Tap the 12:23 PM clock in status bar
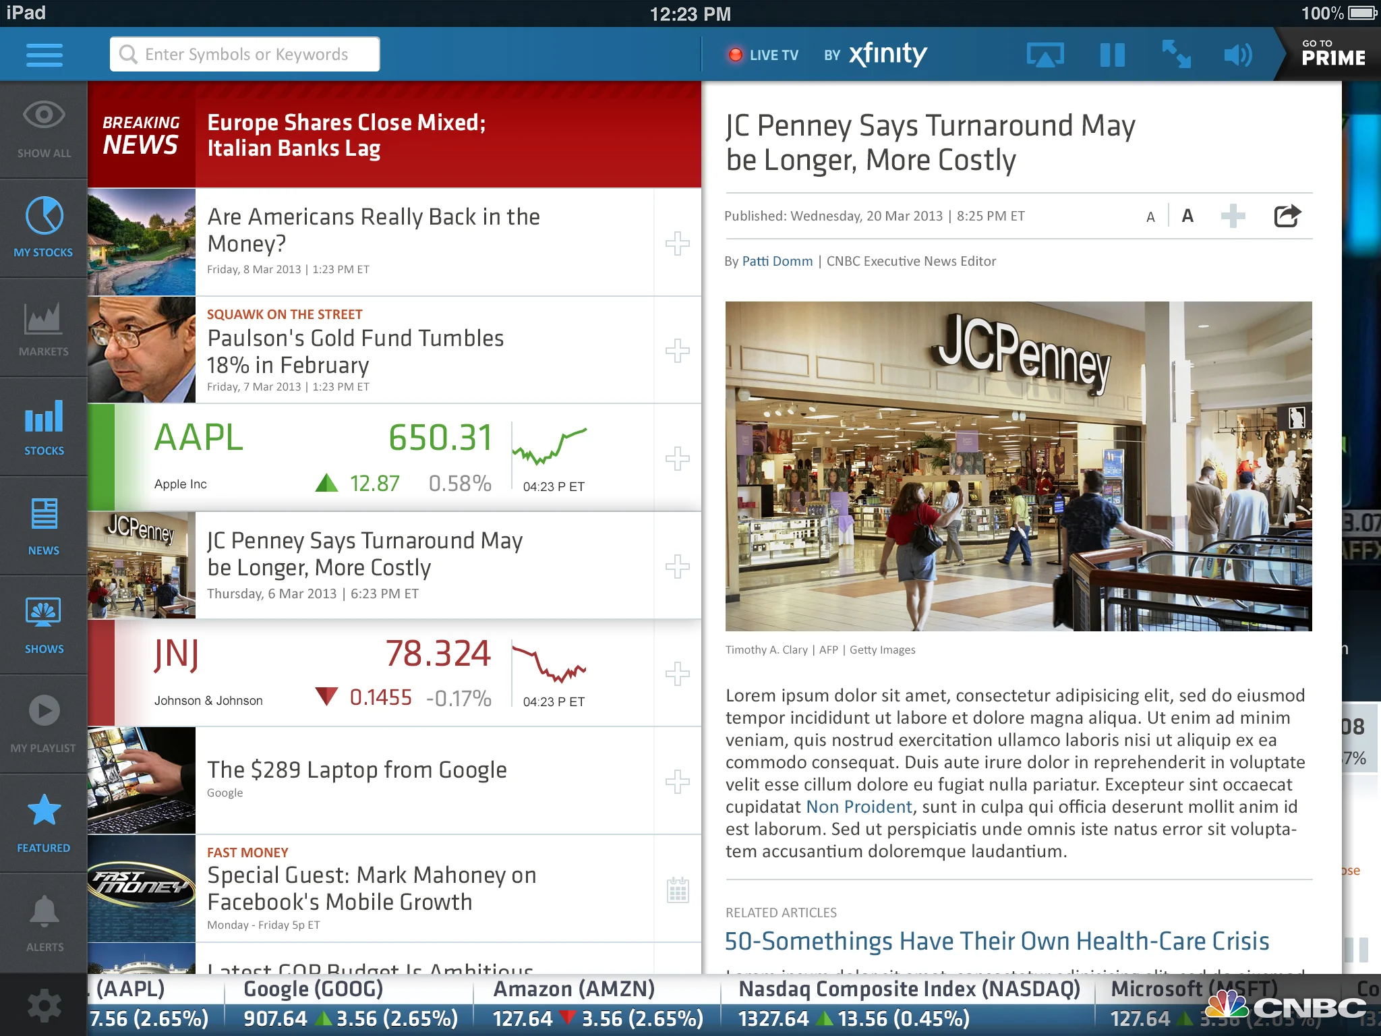Image resolution: width=1381 pixels, height=1036 pixels. pos(690,13)
